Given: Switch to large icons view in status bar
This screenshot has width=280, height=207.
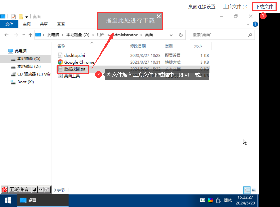Looking at the screenshot, I should 254,190.
